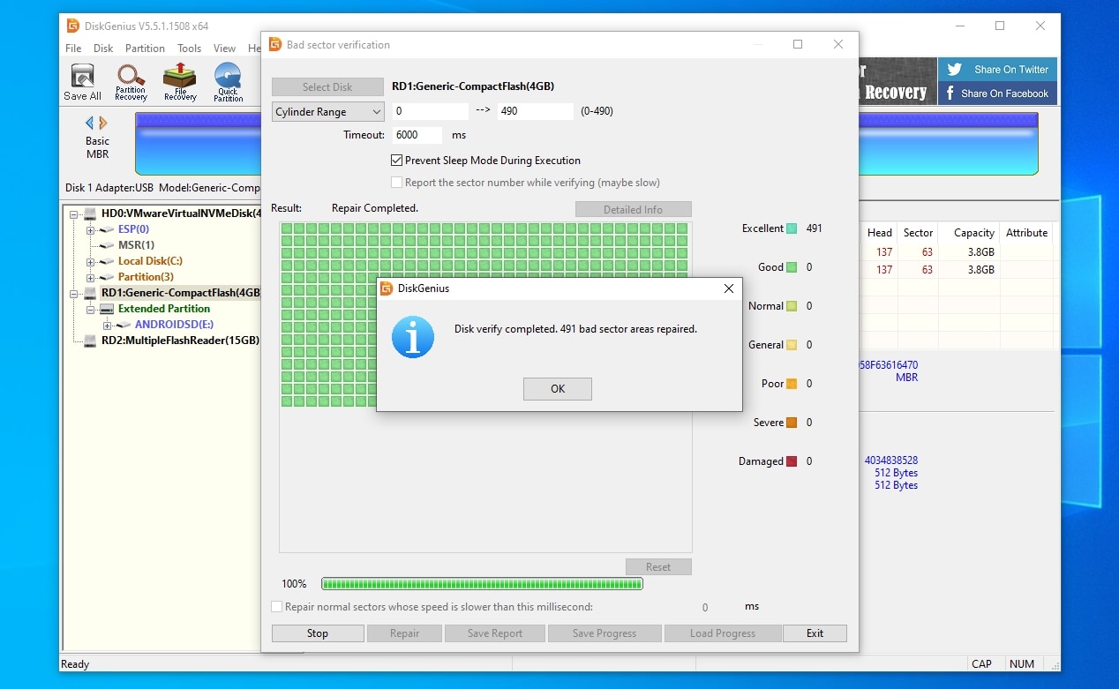Open the Cylinder Range dropdown
The image size is (1119, 689).
(x=327, y=112)
